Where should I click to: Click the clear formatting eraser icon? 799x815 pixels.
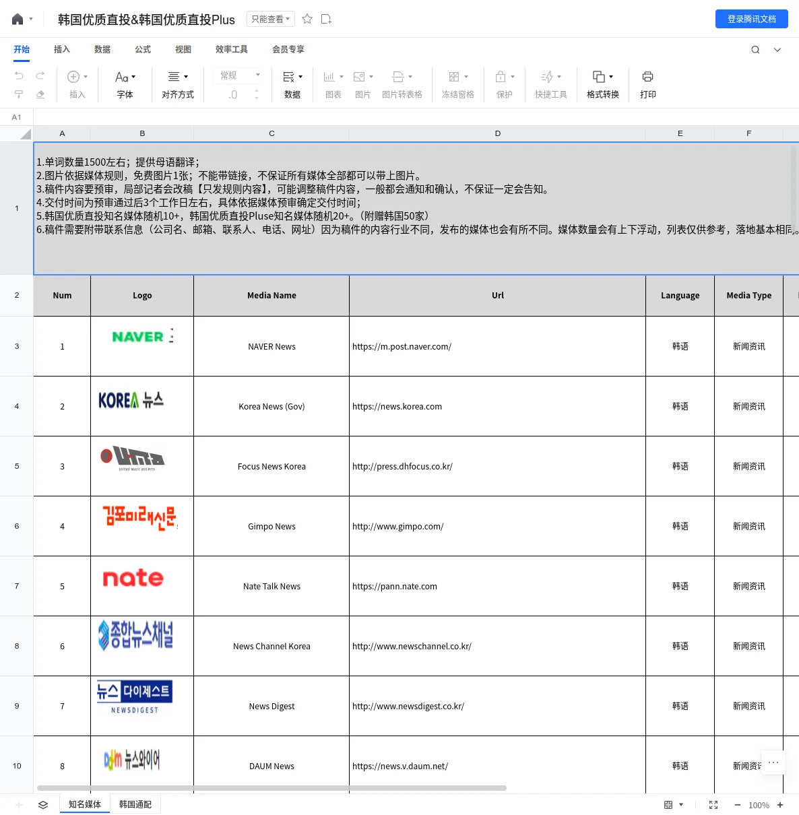[40, 94]
